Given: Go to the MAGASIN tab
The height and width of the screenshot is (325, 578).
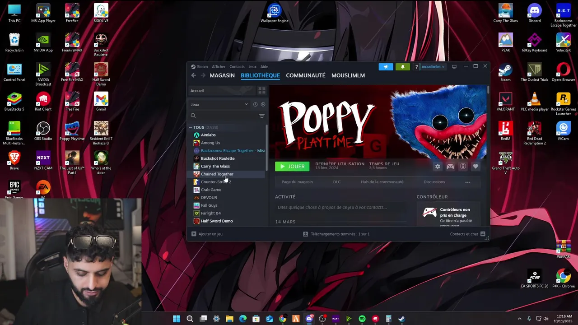Looking at the screenshot, I should (222, 75).
